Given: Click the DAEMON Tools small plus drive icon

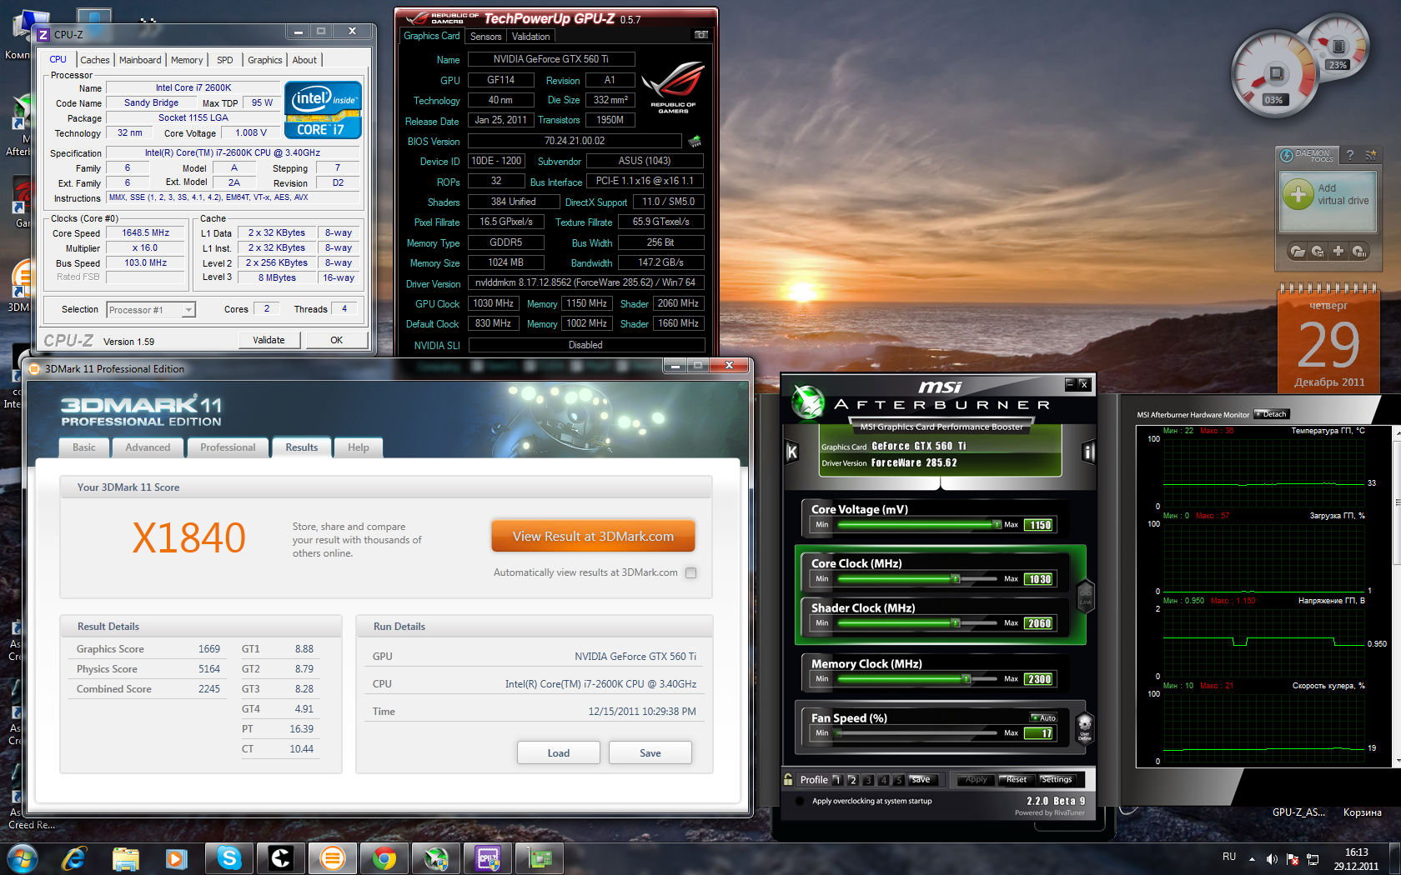Looking at the screenshot, I should point(1338,251).
